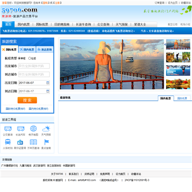Switch to the 酒店查询 search tab

pos(45,50)
